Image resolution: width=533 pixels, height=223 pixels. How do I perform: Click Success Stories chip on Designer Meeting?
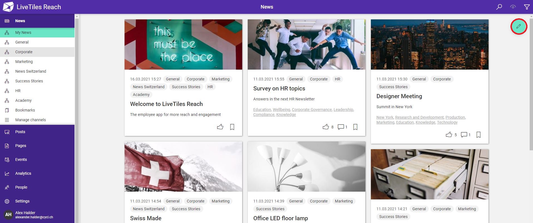click(393, 87)
